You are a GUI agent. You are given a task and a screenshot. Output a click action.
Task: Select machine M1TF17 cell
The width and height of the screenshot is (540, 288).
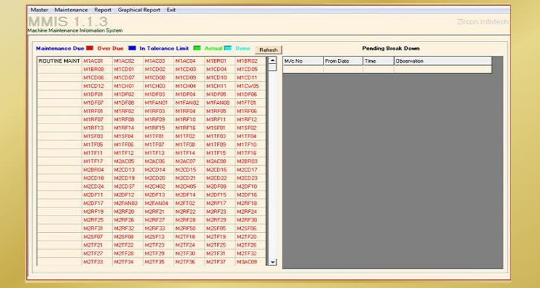click(97, 161)
